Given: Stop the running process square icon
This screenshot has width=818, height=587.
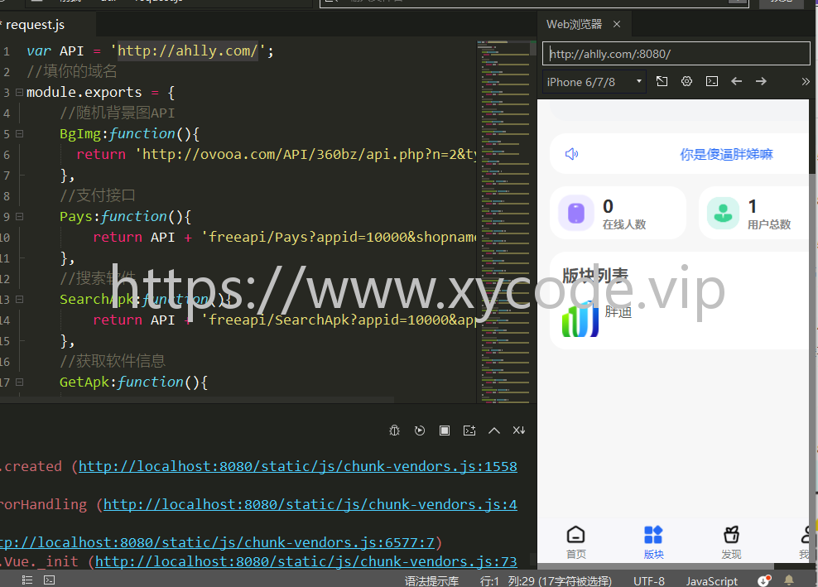Looking at the screenshot, I should (445, 431).
